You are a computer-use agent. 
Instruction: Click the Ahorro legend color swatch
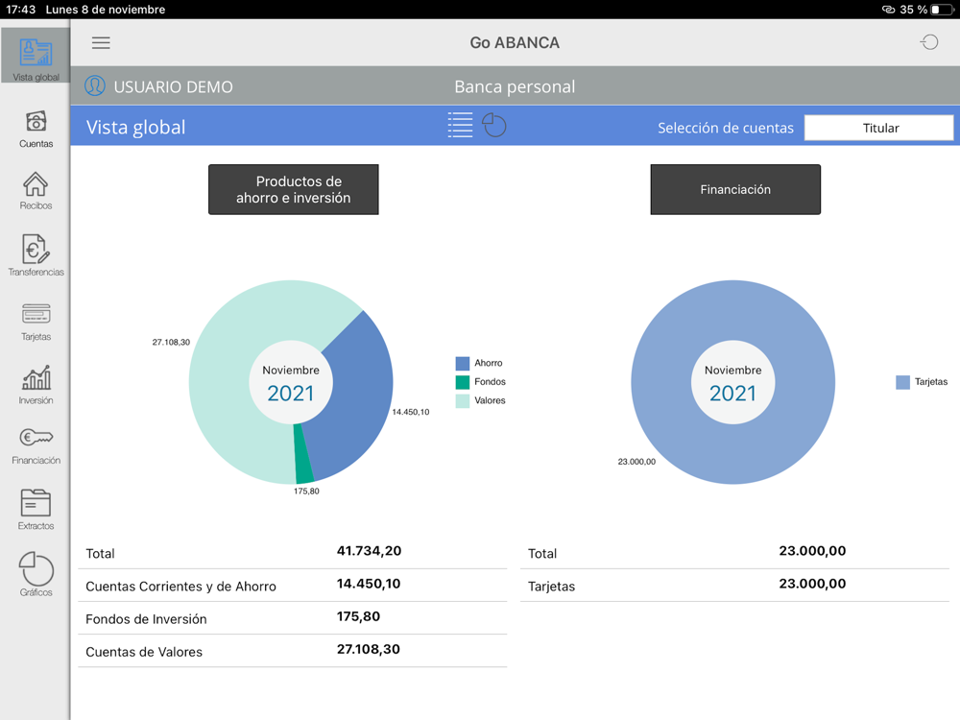(463, 363)
